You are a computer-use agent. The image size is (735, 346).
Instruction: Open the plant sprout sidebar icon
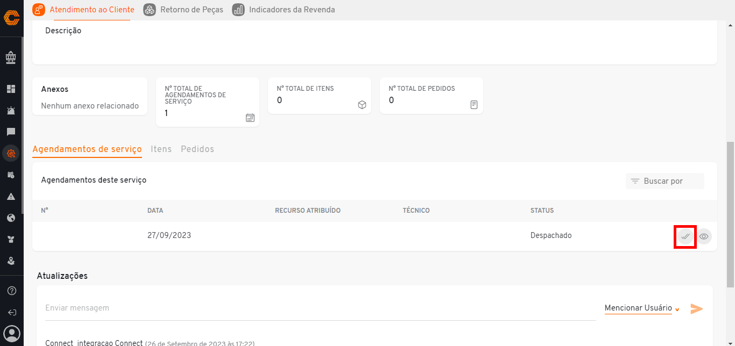tap(11, 240)
